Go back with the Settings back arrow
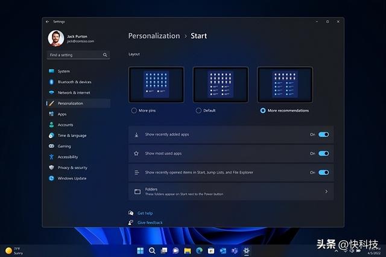Screen dimensions: 386x257 pos(47,22)
